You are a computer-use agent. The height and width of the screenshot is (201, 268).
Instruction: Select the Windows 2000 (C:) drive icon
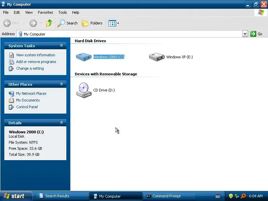(x=84, y=57)
